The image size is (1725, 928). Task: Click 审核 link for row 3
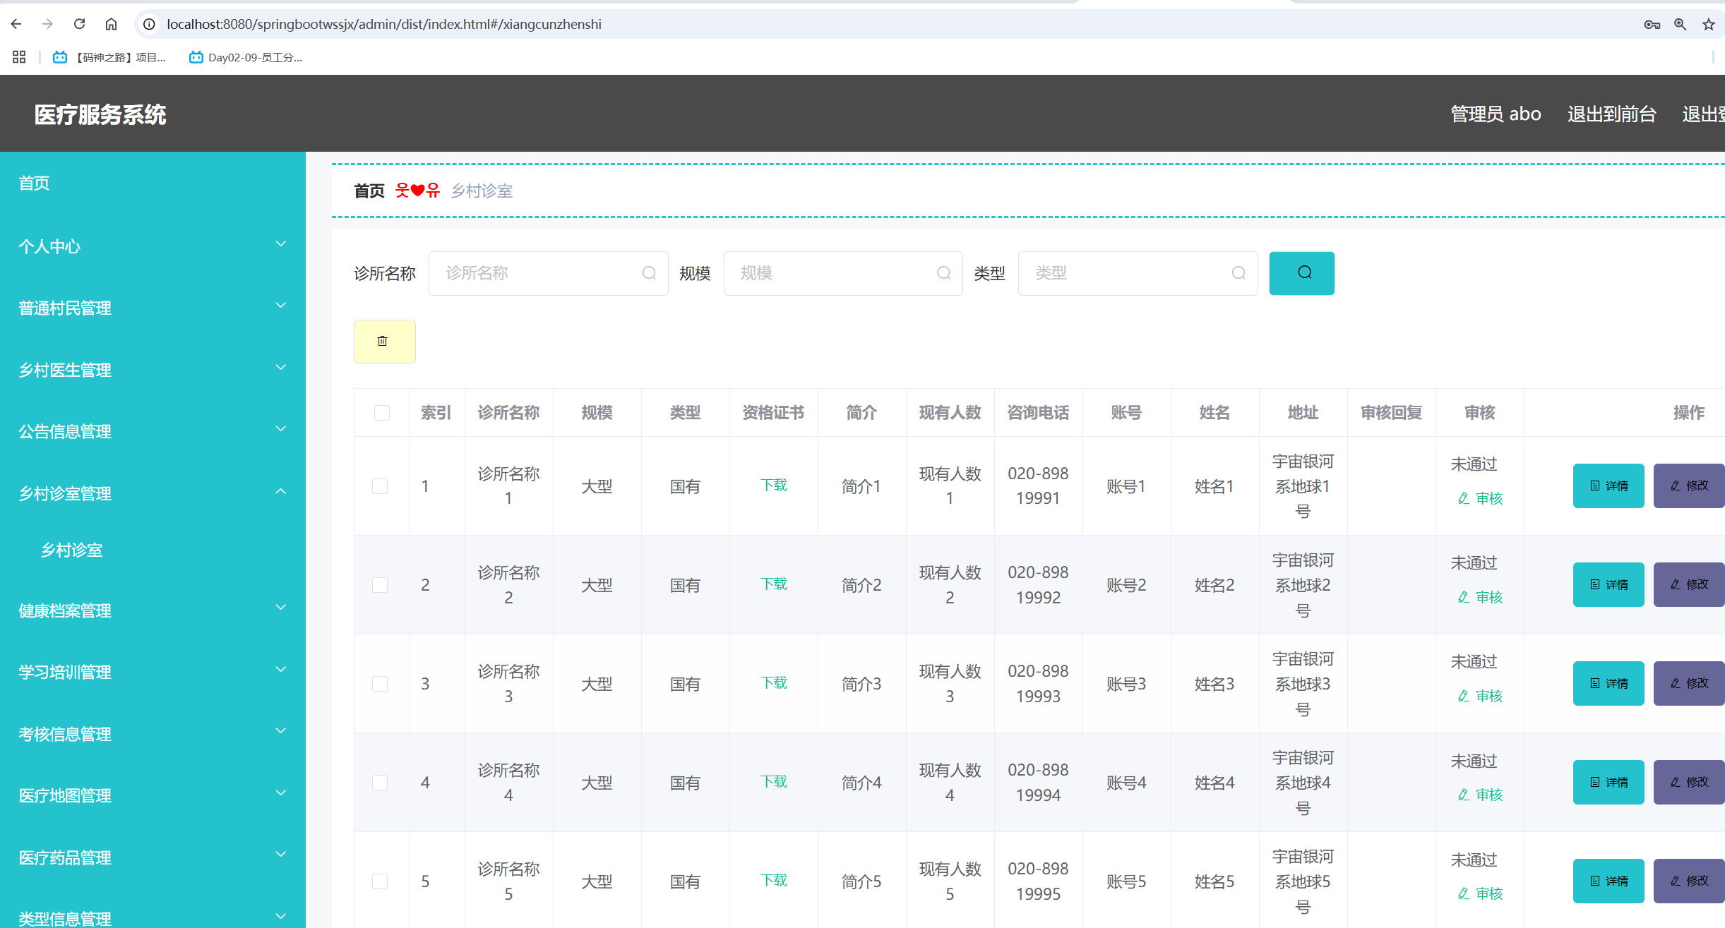coord(1480,697)
